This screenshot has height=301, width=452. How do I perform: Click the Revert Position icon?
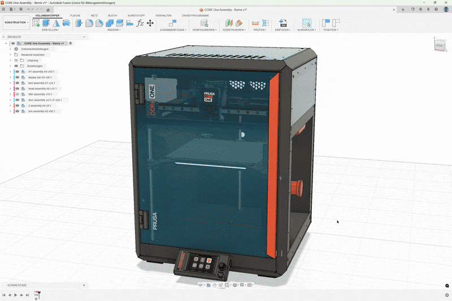(336, 23)
